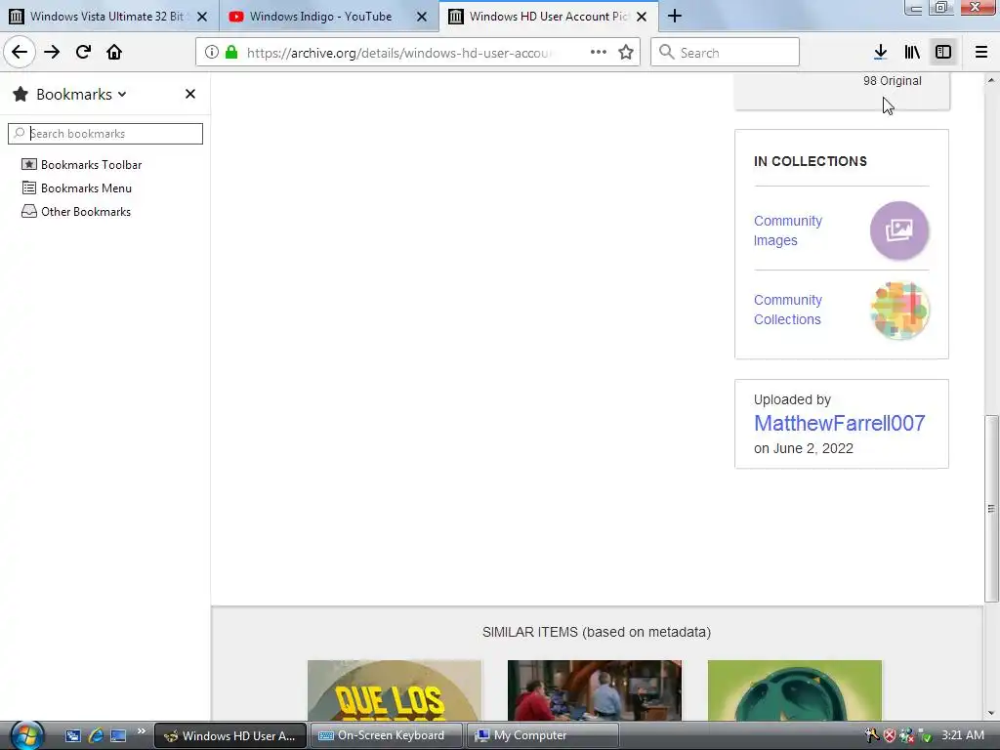Open the green similar item thumbnail
1000x750 pixels.
[795, 690]
